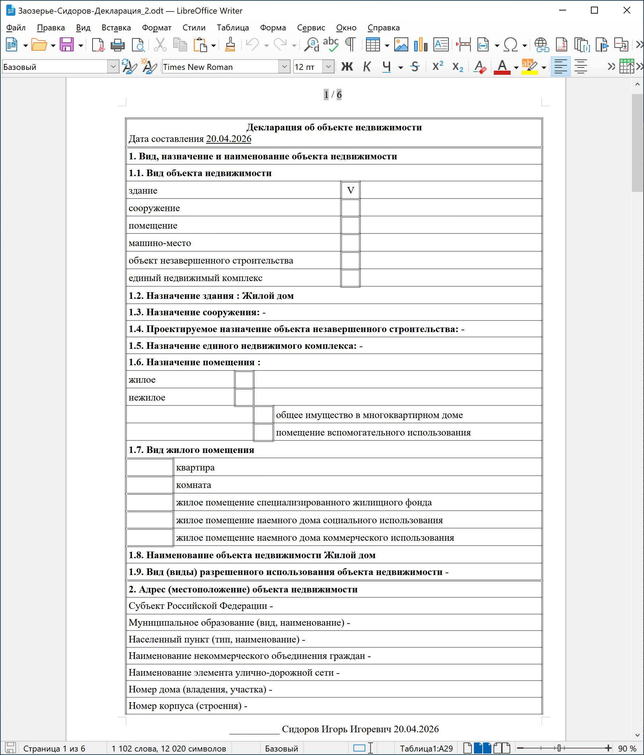
Task: Click the word count in status bar
Action: pyautogui.click(x=169, y=748)
